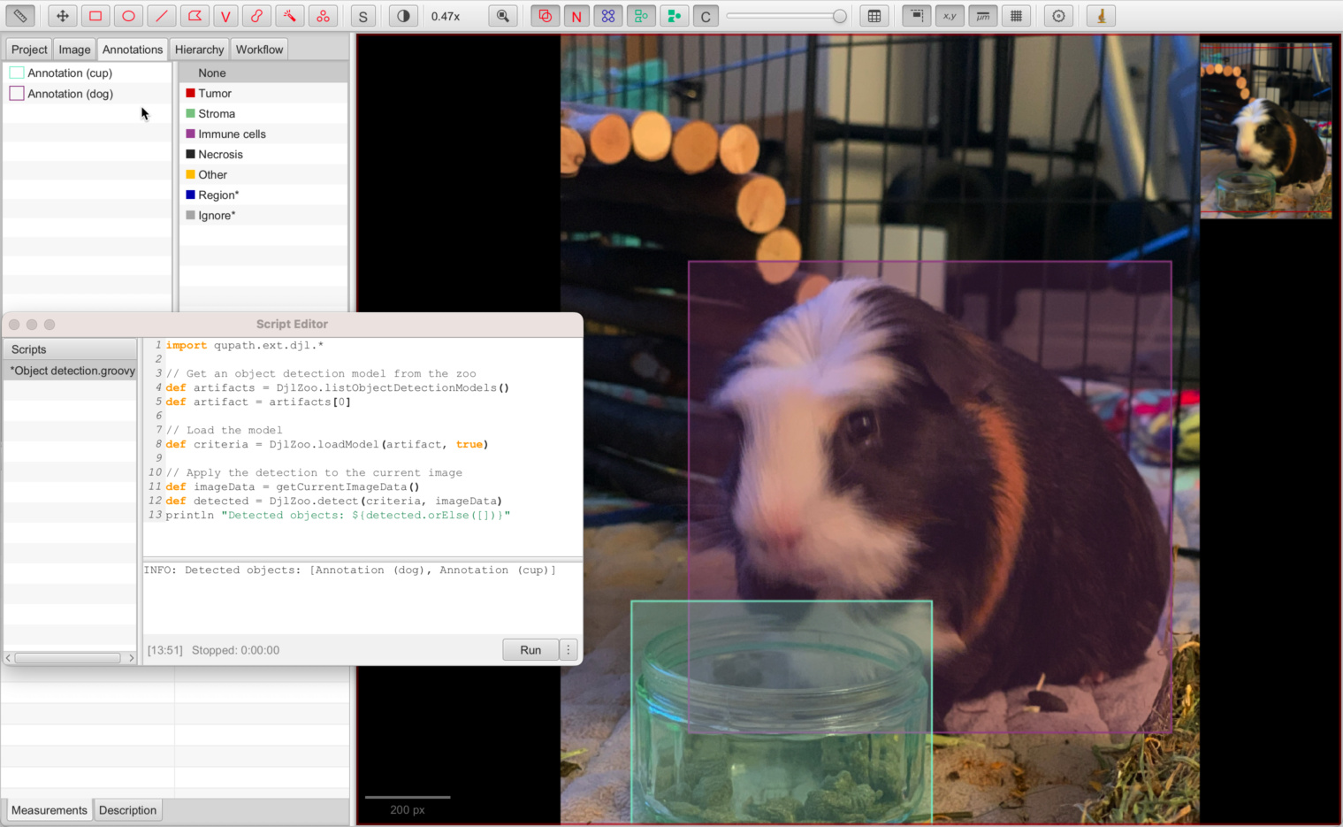Open the measurement table icon
The image size is (1343, 827).
tap(874, 16)
